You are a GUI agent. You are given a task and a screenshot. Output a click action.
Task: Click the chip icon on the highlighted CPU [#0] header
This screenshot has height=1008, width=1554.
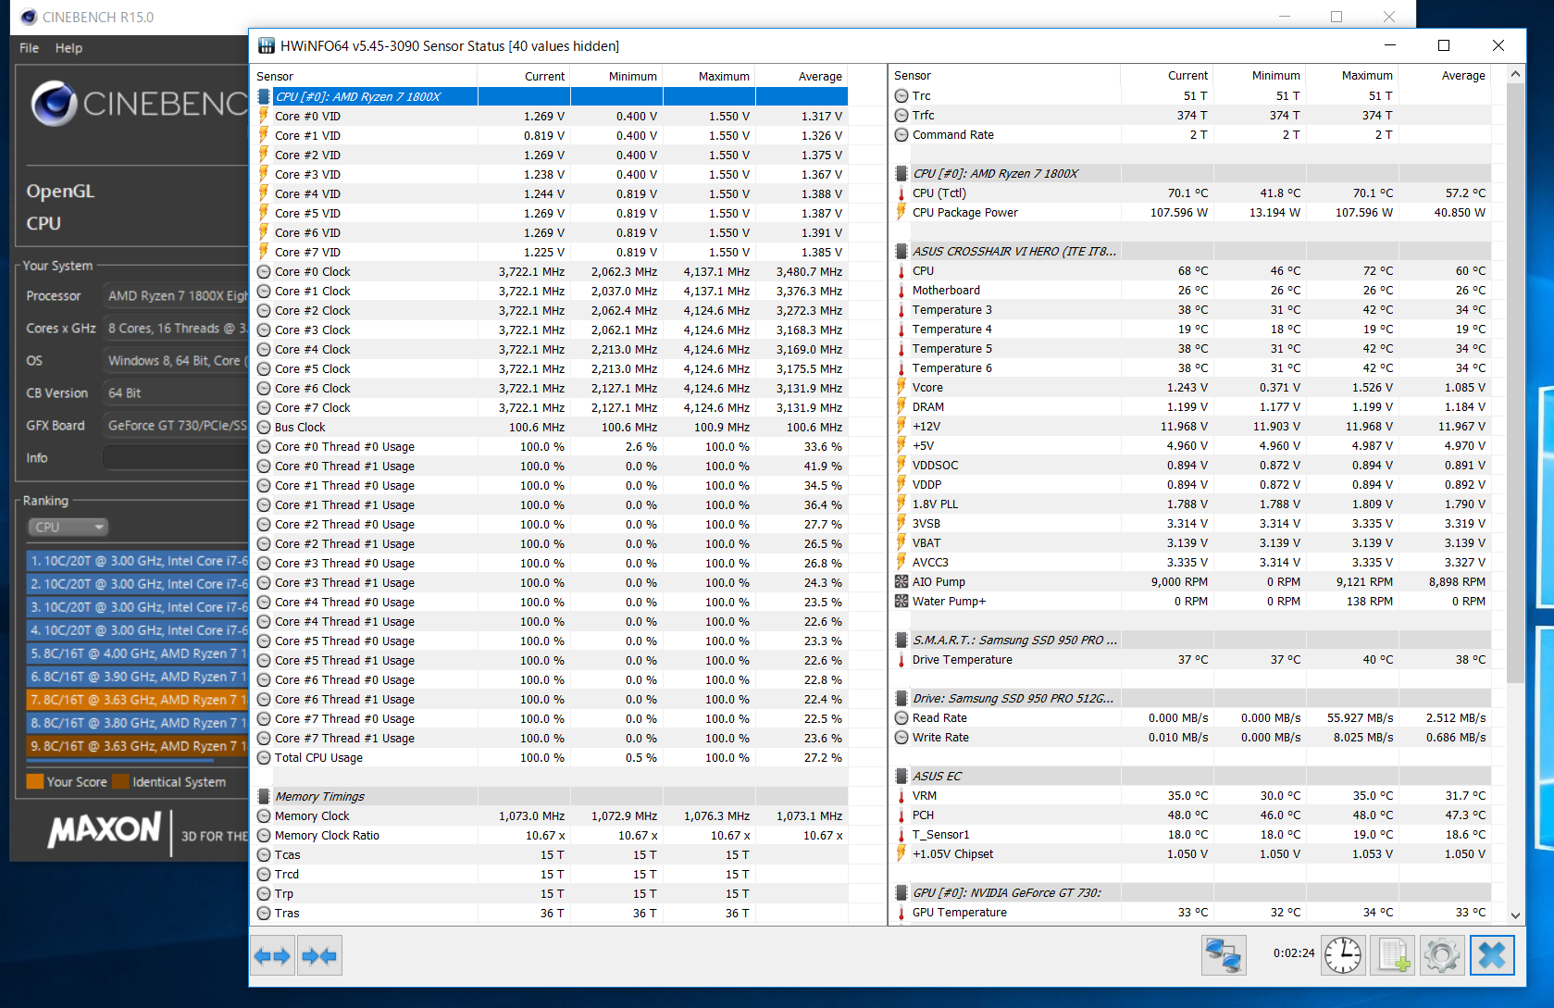tap(264, 96)
